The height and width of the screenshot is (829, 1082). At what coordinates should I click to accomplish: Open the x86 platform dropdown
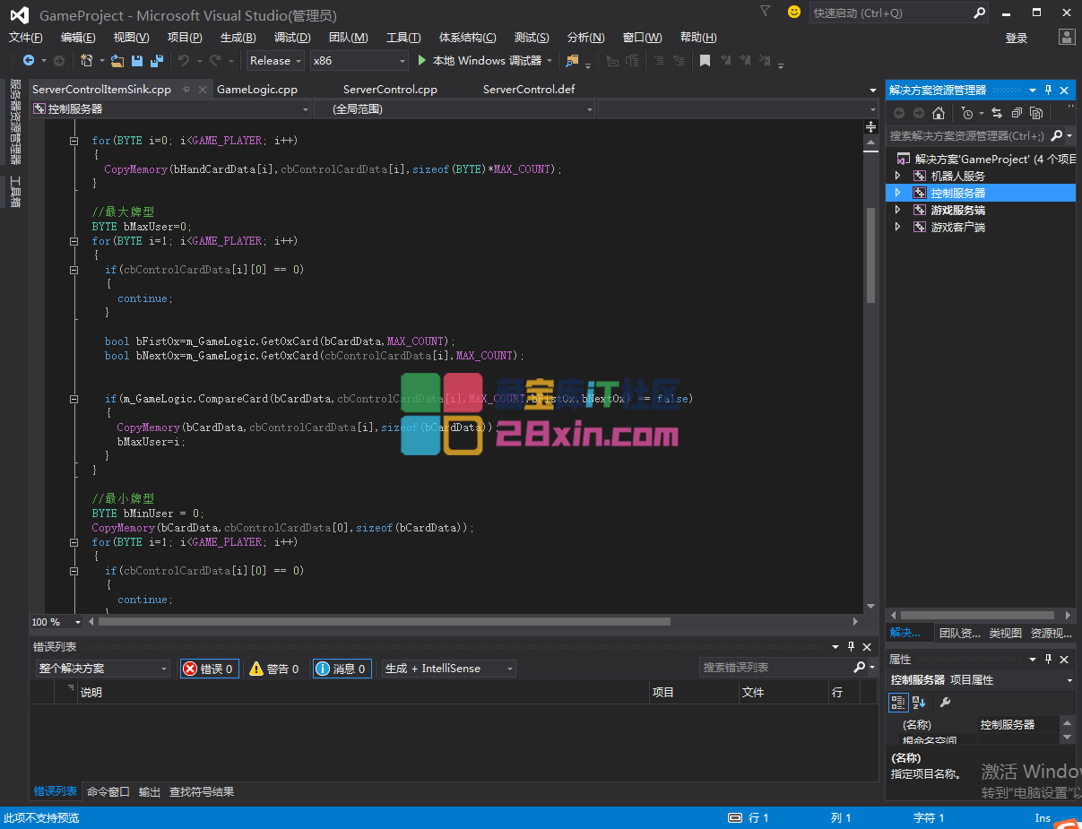click(x=359, y=61)
